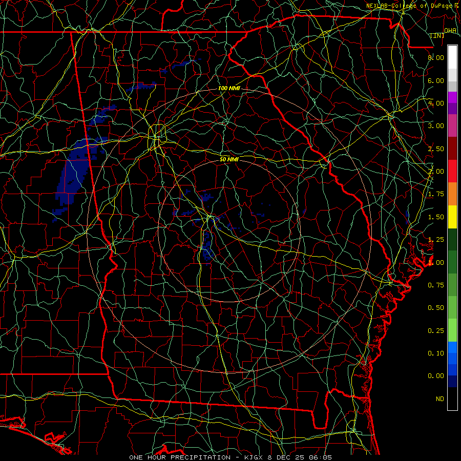Click the white swatch at the top of the legend
Viewport: 461px width, 461px height.
click(452, 57)
